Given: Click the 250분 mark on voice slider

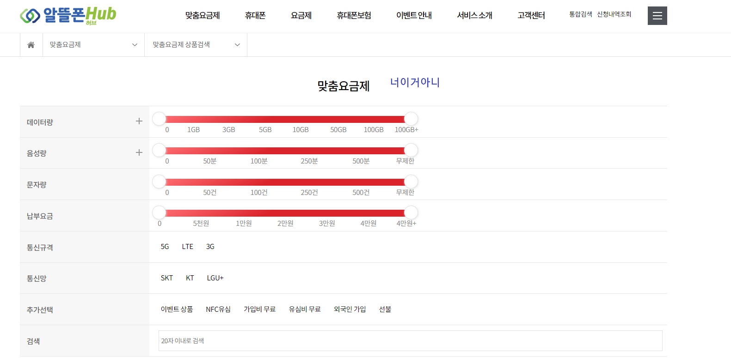Looking at the screenshot, I should (x=309, y=161).
